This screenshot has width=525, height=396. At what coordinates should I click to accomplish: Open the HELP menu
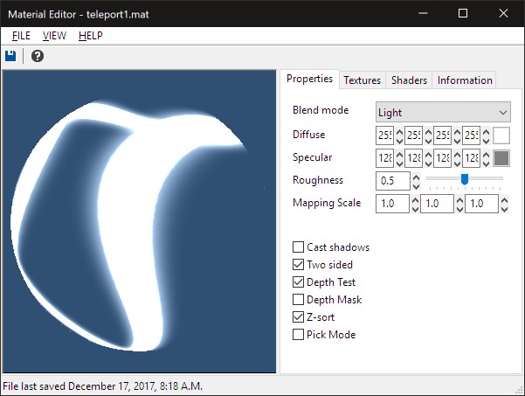point(90,36)
